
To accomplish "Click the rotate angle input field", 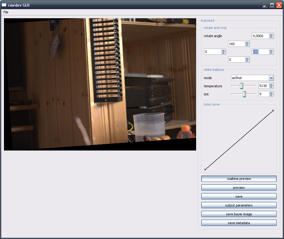I will pos(260,36).
